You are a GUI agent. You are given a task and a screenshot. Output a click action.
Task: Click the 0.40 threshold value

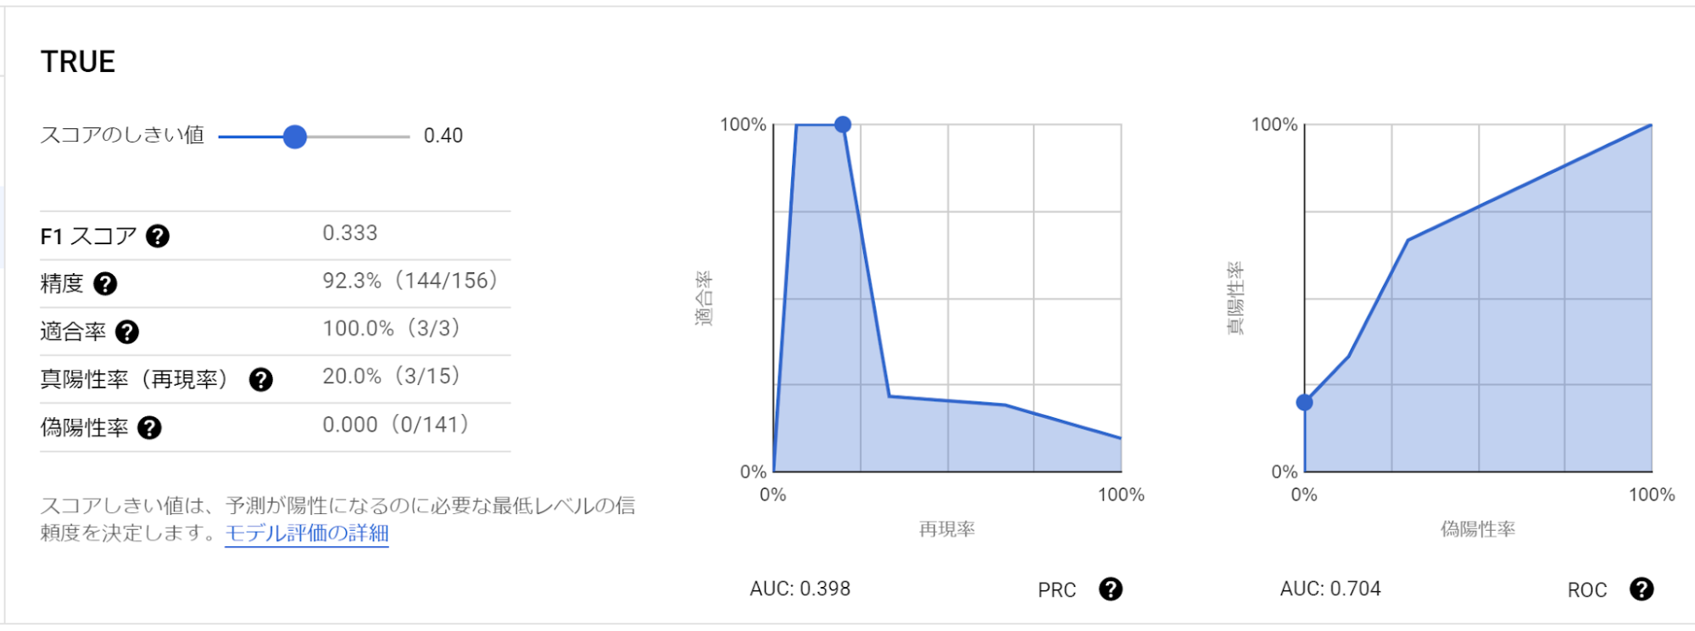tap(443, 136)
